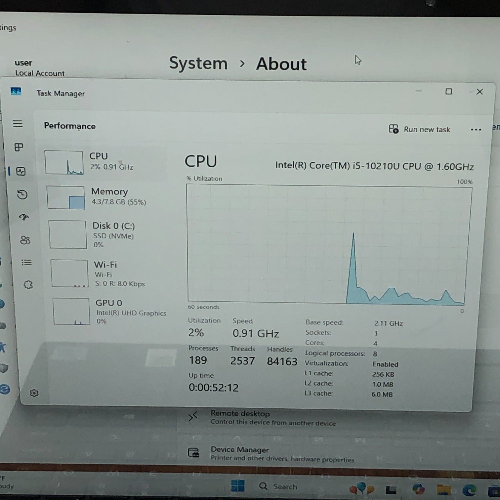
Task: Open the more options ellipsis menu
Action: pyautogui.click(x=476, y=129)
